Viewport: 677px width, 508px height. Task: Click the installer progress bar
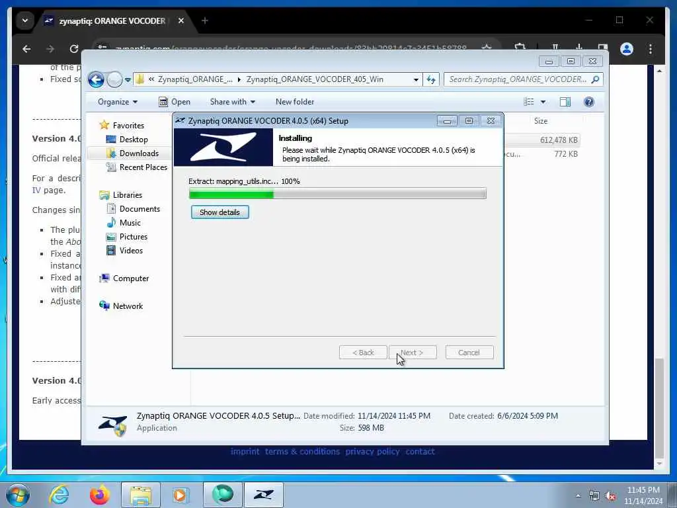pos(338,194)
